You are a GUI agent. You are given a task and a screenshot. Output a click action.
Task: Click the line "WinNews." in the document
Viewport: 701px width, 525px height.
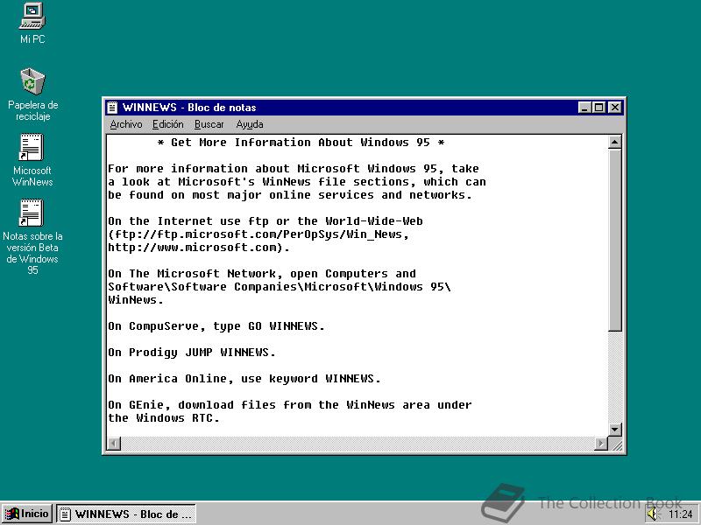(x=136, y=300)
